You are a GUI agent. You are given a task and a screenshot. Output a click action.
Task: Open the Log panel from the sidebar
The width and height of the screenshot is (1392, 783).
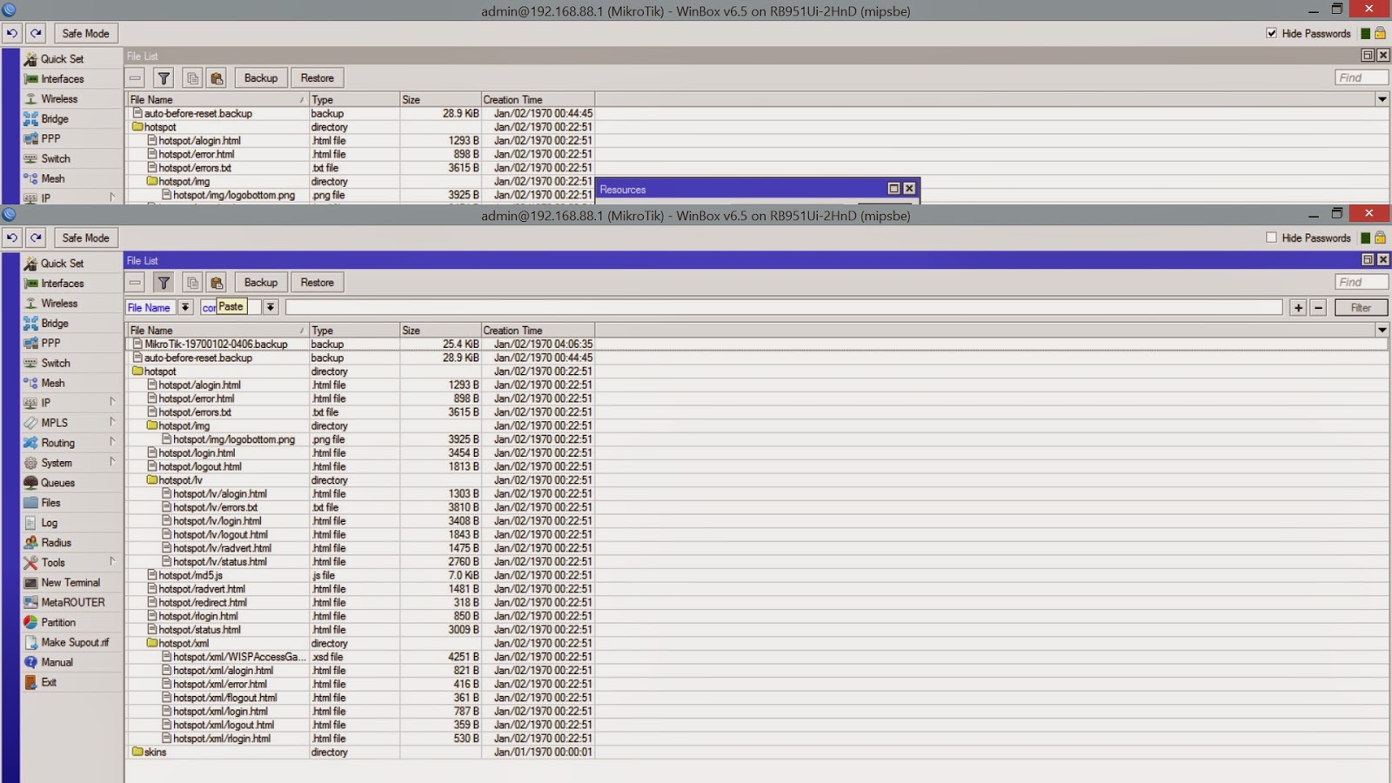coord(50,522)
